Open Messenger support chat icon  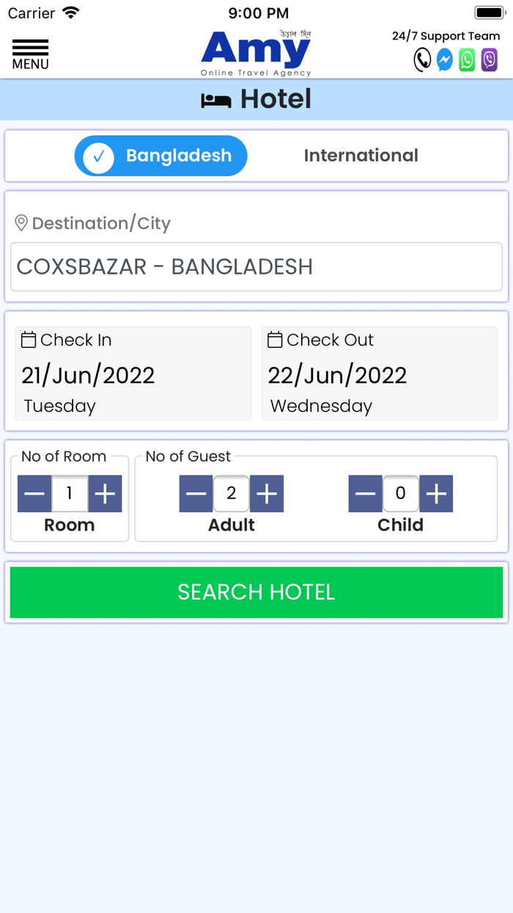tap(445, 59)
